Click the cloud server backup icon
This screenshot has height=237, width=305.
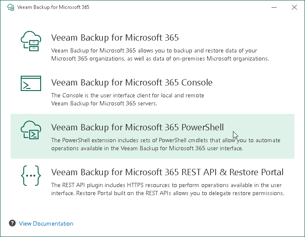(x=31, y=41)
